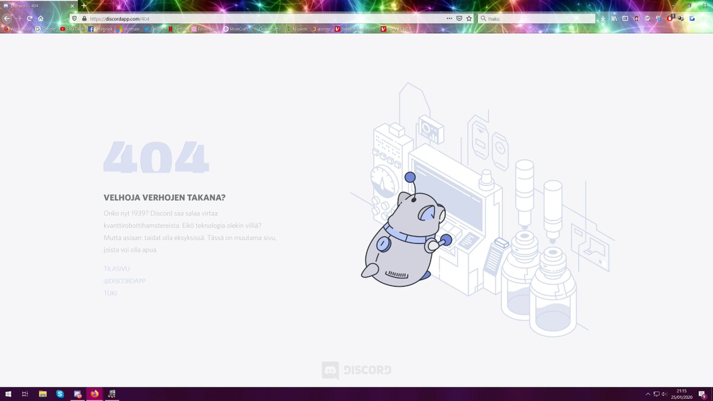Reload the current page

29,18
